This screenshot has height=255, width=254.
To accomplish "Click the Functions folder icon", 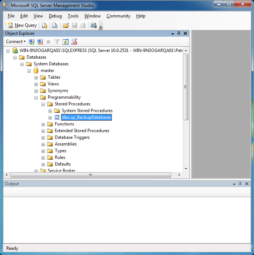I will point(50,124).
